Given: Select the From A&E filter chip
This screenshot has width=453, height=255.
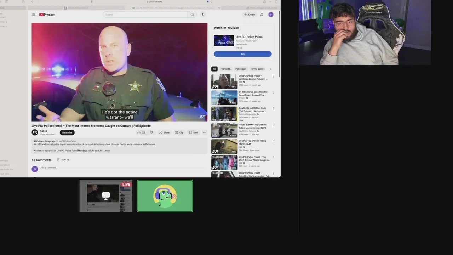Looking at the screenshot, I should [x=225, y=69].
